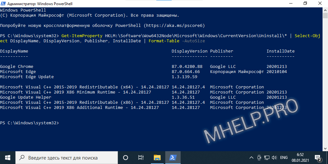Click Google LLC publisher in Chrome row
328x164 pixels.
click(223, 67)
